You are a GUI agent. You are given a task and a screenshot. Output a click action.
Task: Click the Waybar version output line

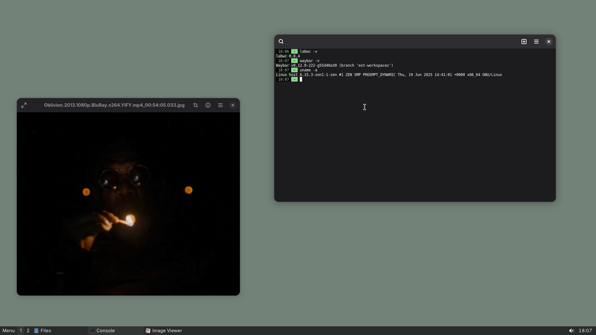[334, 65]
